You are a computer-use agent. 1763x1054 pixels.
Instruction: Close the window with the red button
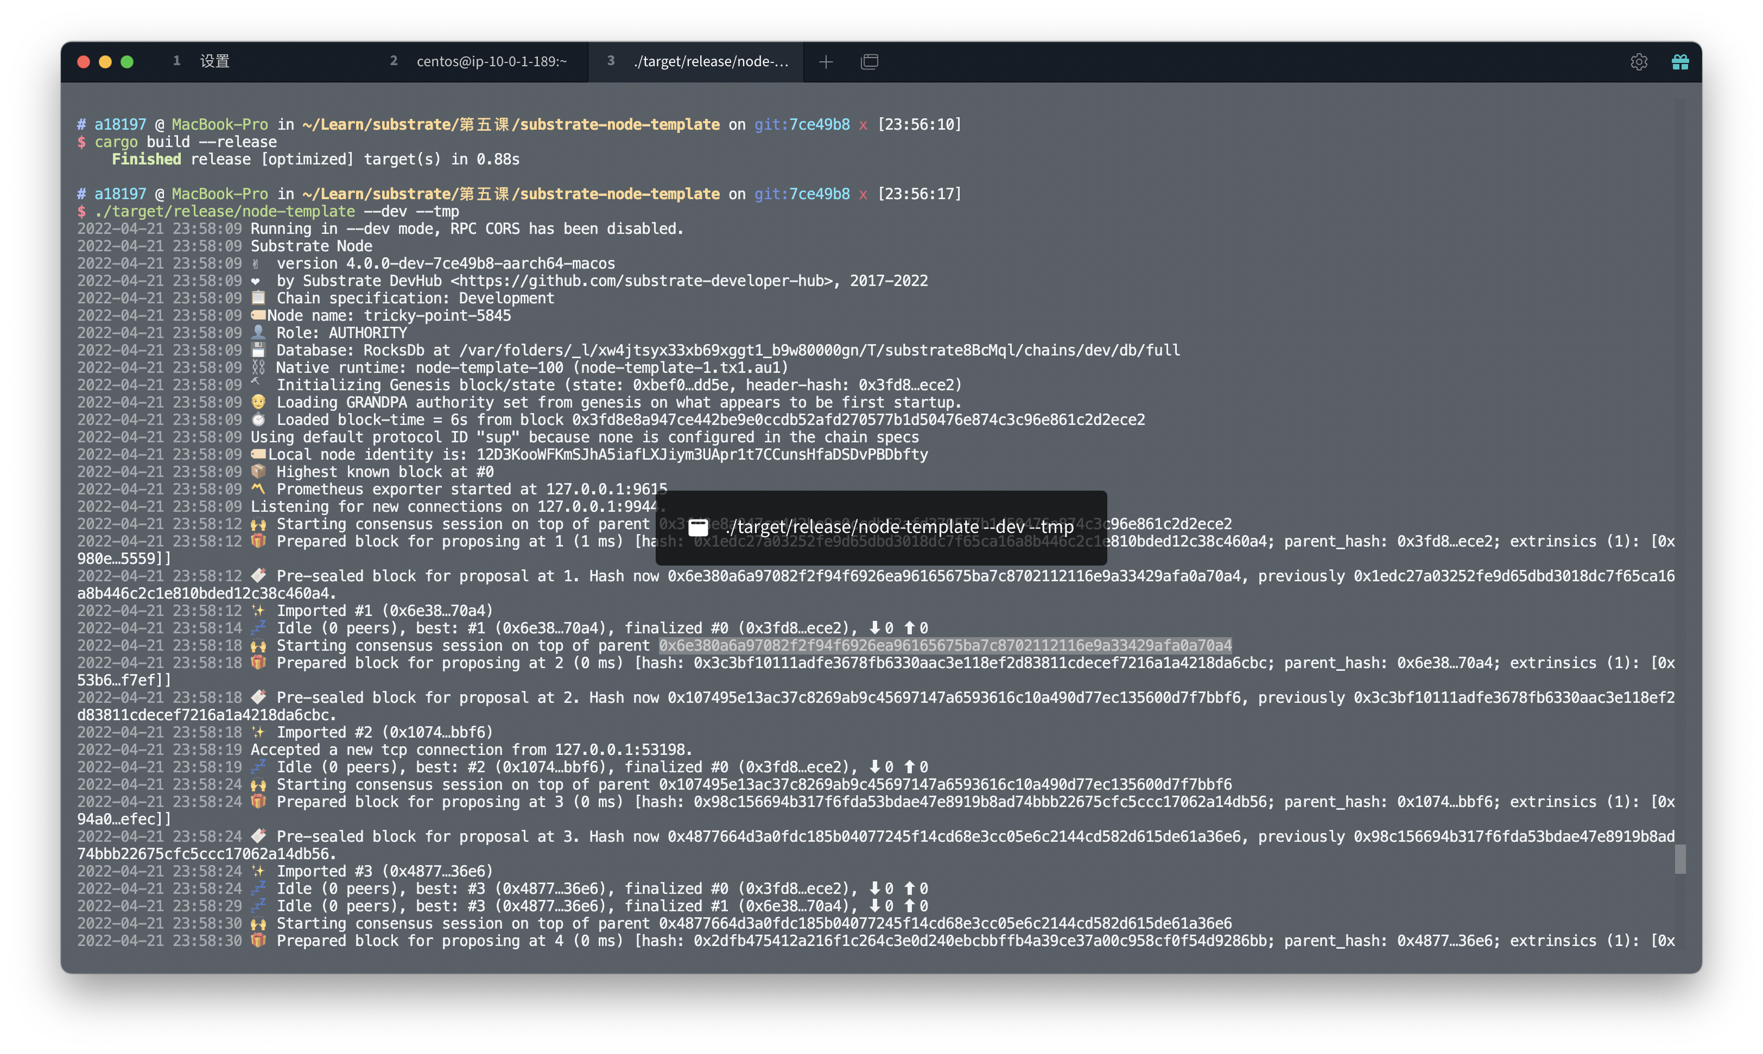[84, 62]
